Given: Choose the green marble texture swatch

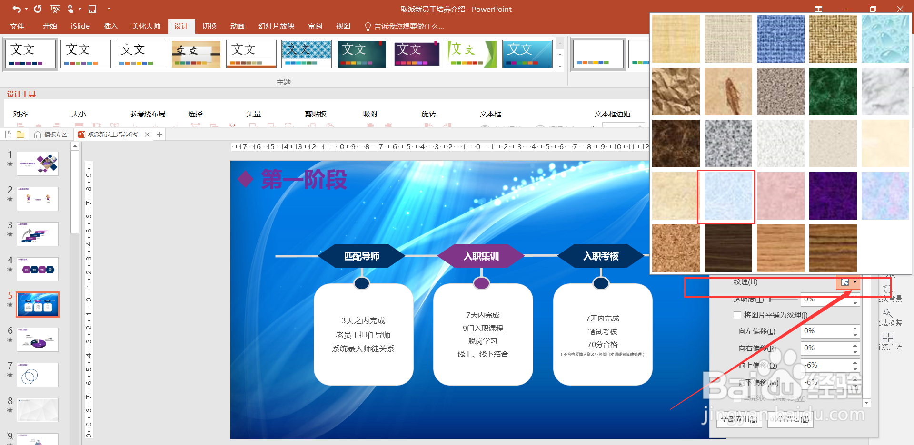Looking at the screenshot, I should click(833, 91).
